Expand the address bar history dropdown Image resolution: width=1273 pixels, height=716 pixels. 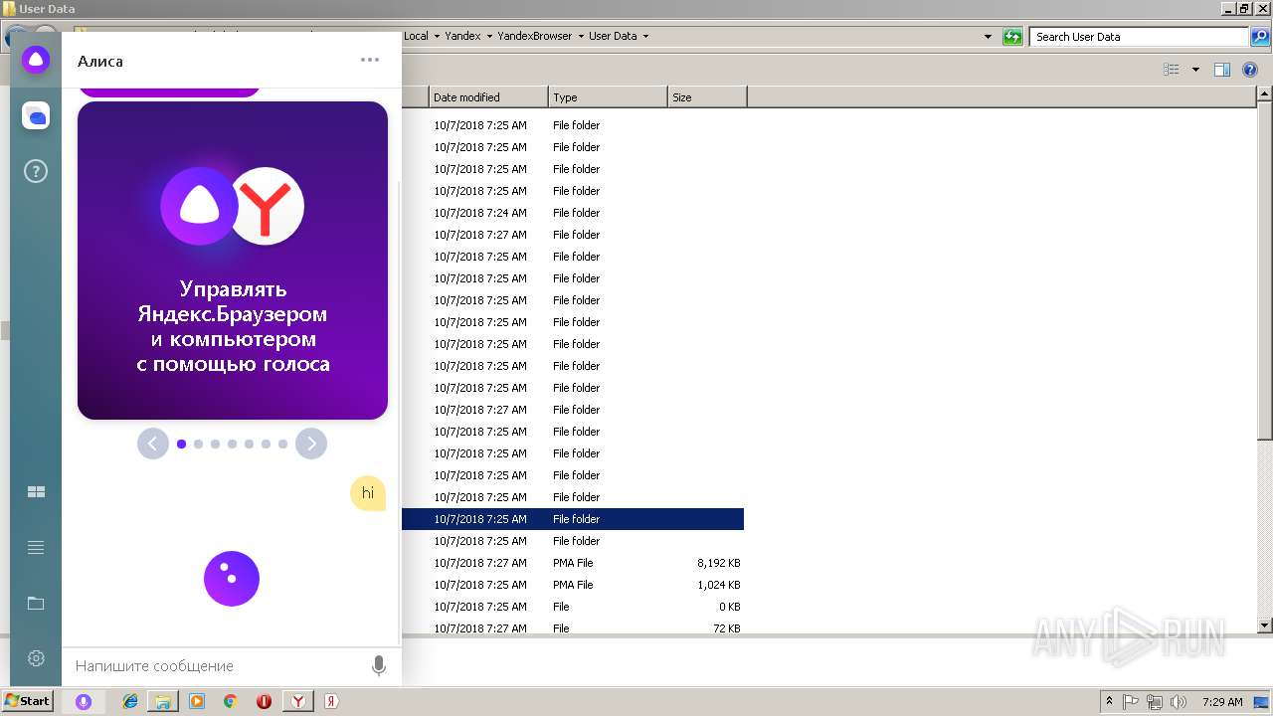988,37
